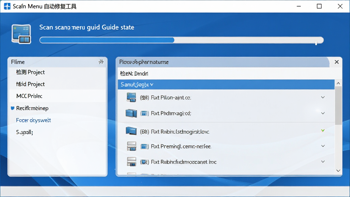
Task: Click the blue icon of the (Bli) Rxt Rubinr row
Action: pyautogui.click(x=131, y=131)
